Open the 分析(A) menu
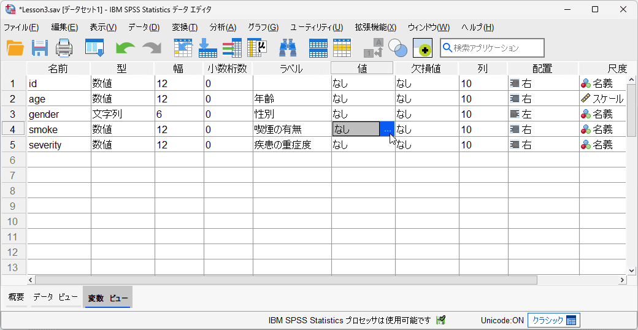Viewport: 638px width, 330px height. [x=223, y=28]
